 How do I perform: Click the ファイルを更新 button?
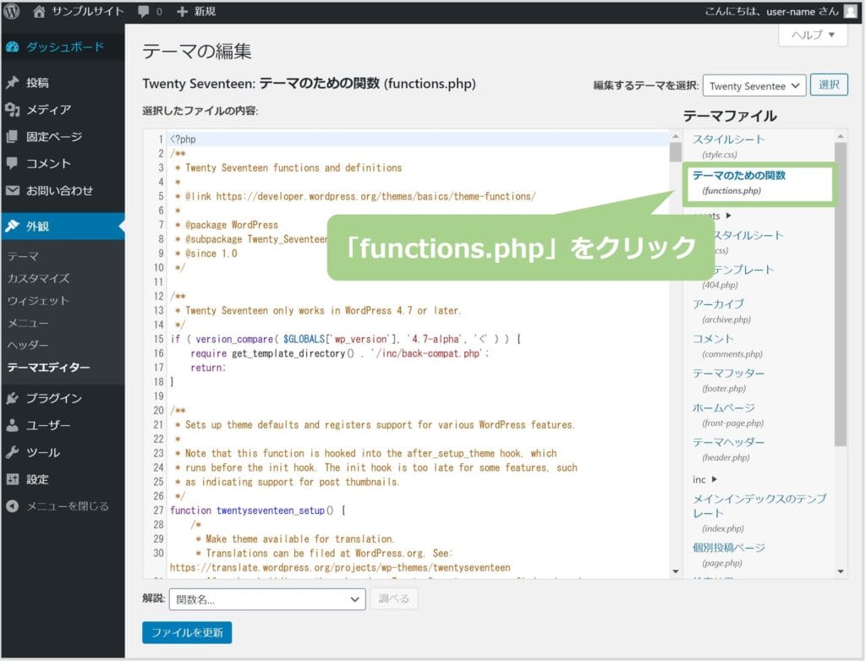(x=187, y=633)
